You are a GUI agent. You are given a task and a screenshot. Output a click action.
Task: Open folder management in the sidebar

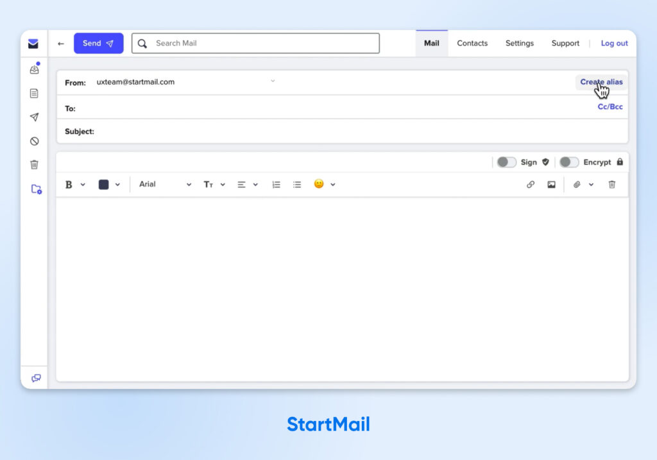35,189
